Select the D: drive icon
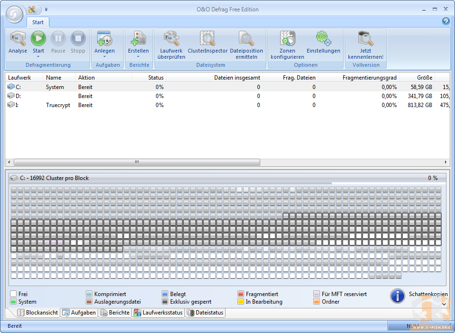This screenshot has height=333, width=455. click(11, 96)
